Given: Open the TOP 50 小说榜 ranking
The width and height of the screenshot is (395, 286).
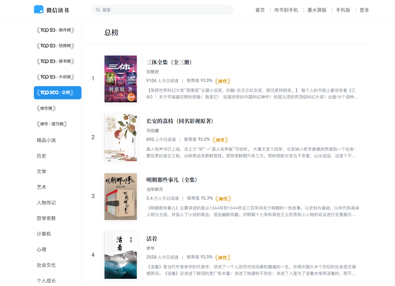Looking at the screenshot, I should (x=55, y=77).
